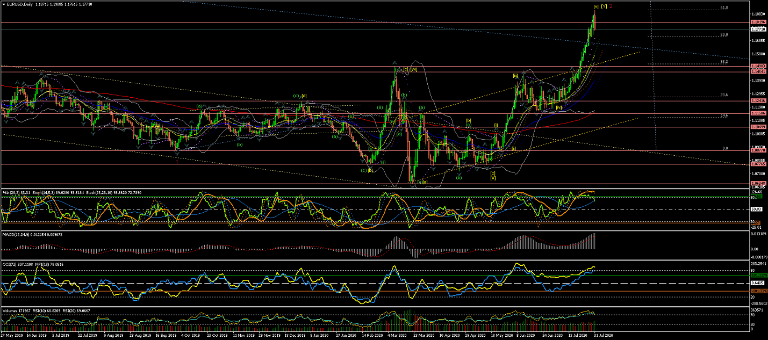This screenshot has width=768, height=340.
Task: Click the 1.18830 value on price scale
Action: click(x=758, y=15)
